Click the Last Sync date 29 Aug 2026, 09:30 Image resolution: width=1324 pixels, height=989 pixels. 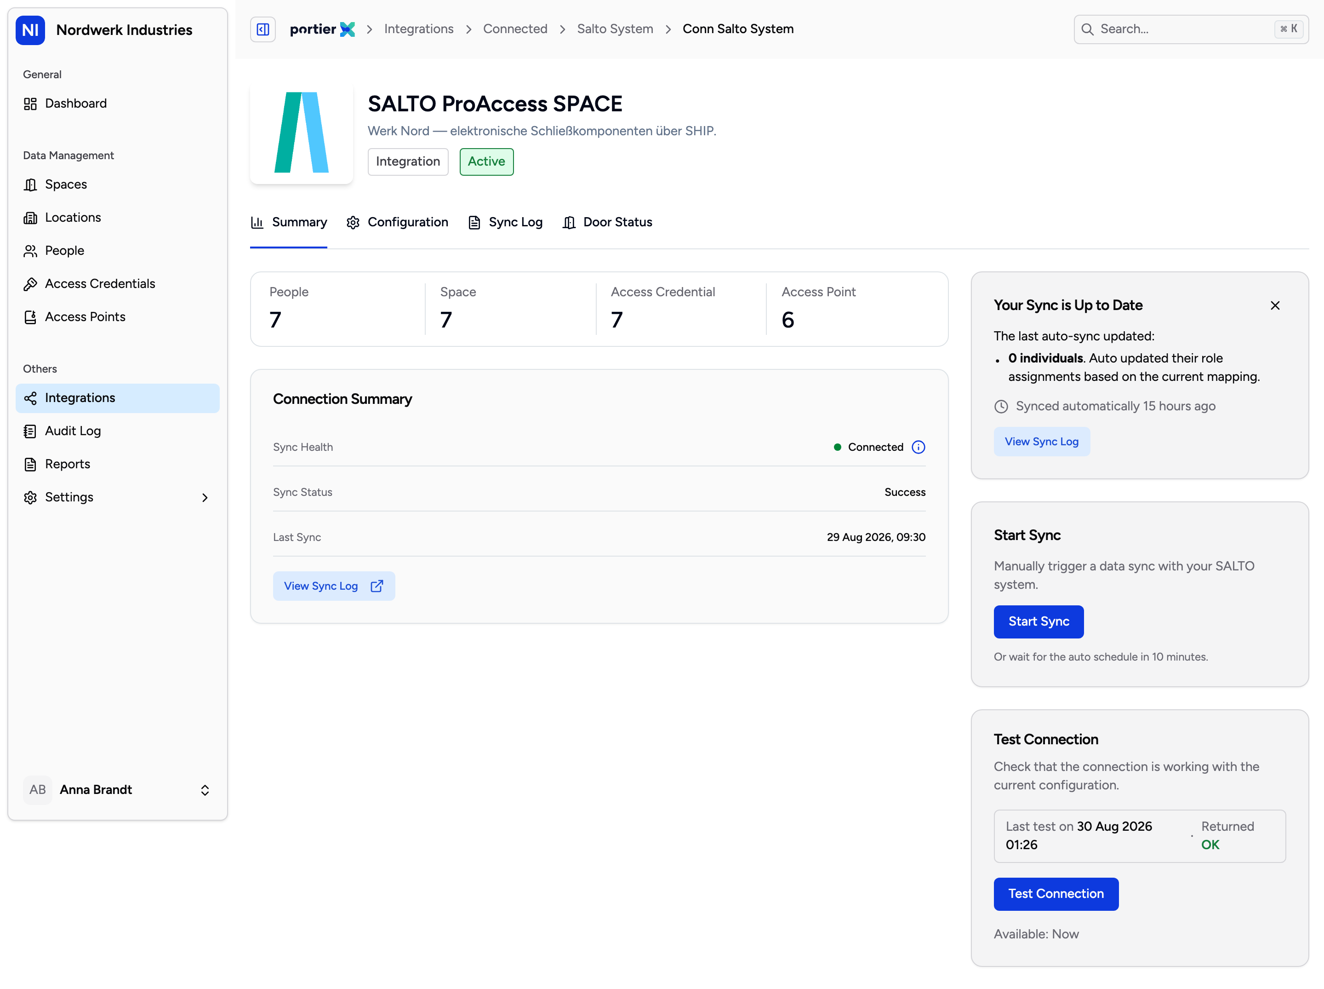(x=876, y=538)
